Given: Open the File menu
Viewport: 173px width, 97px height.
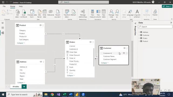Looking at the screenshot, I should [x=4, y=6].
